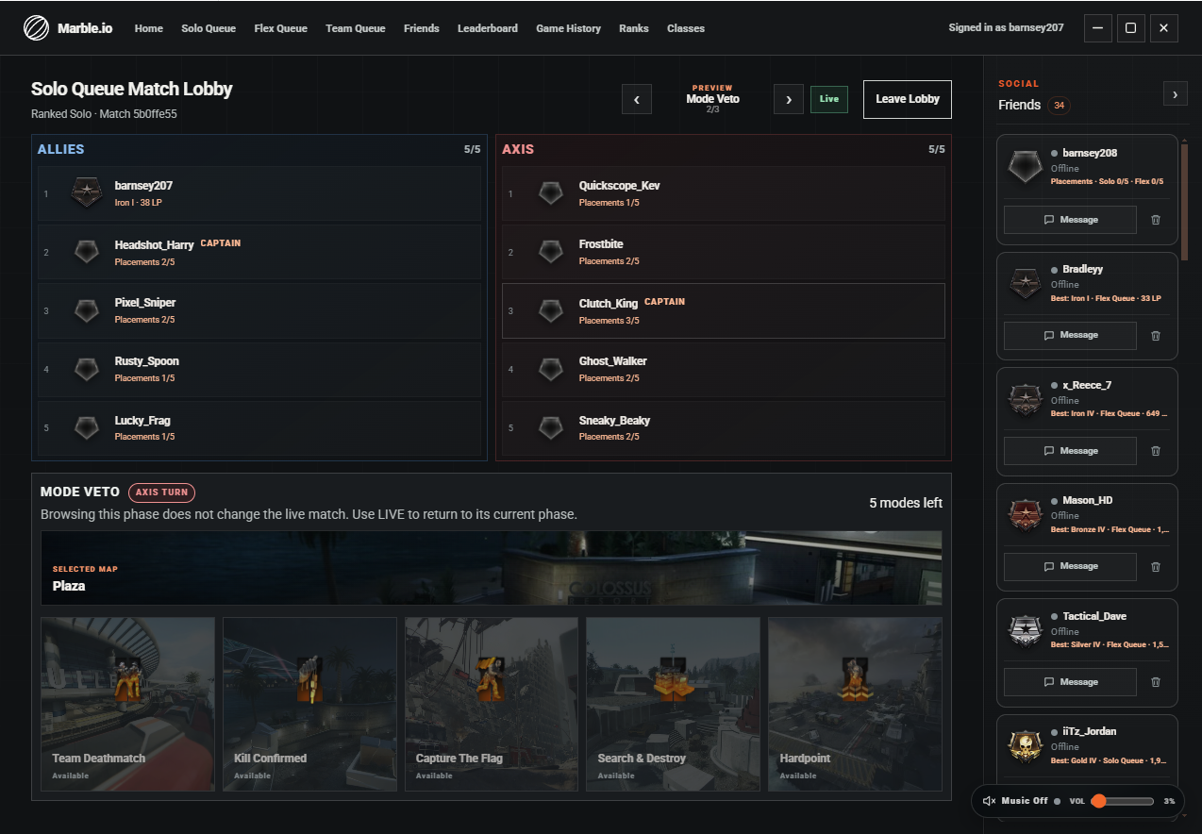Select the Search & Destroy mode card
Screen dimensions: 1202x834
(674, 704)
